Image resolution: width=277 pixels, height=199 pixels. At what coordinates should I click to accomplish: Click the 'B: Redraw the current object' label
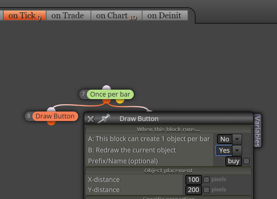tap(132, 150)
